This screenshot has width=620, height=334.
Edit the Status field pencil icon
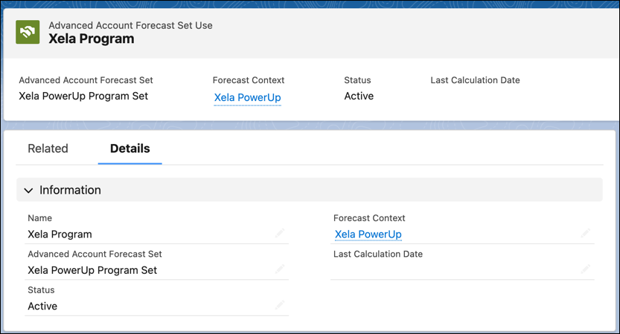(280, 305)
